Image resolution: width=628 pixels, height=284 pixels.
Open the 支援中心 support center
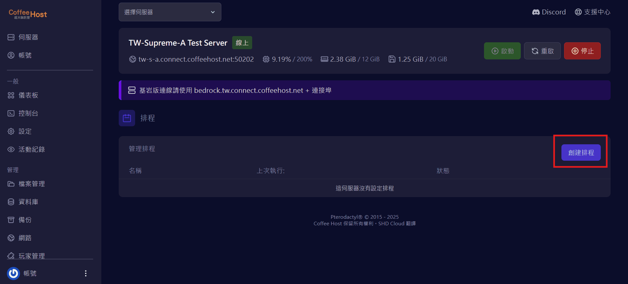(x=593, y=12)
